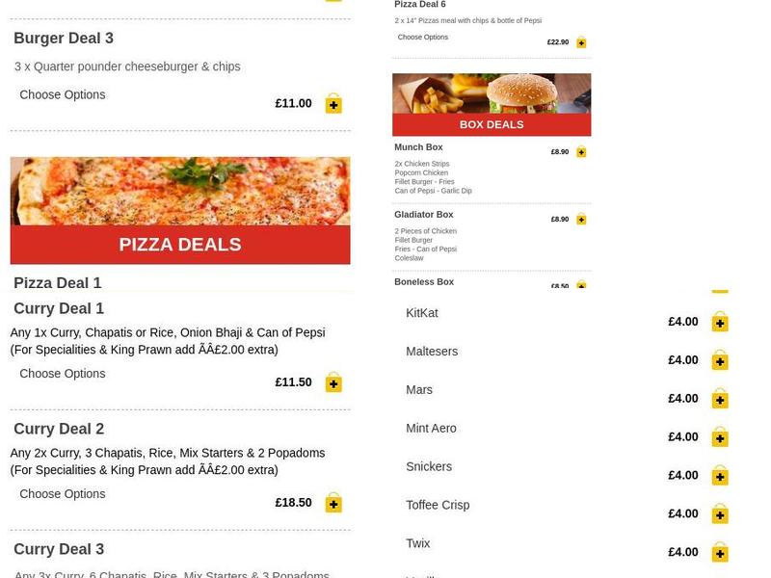771x578 pixels.
Task: Add Curry Deal 2 to basket
Action: pyautogui.click(x=333, y=503)
